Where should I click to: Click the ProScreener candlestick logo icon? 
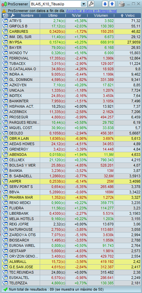coord(5,4)
